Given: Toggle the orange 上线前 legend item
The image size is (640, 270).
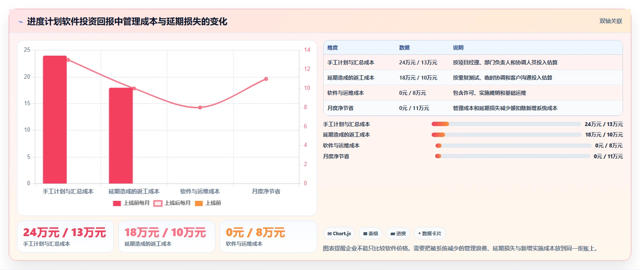Looking at the screenshot, I should 208,203.
